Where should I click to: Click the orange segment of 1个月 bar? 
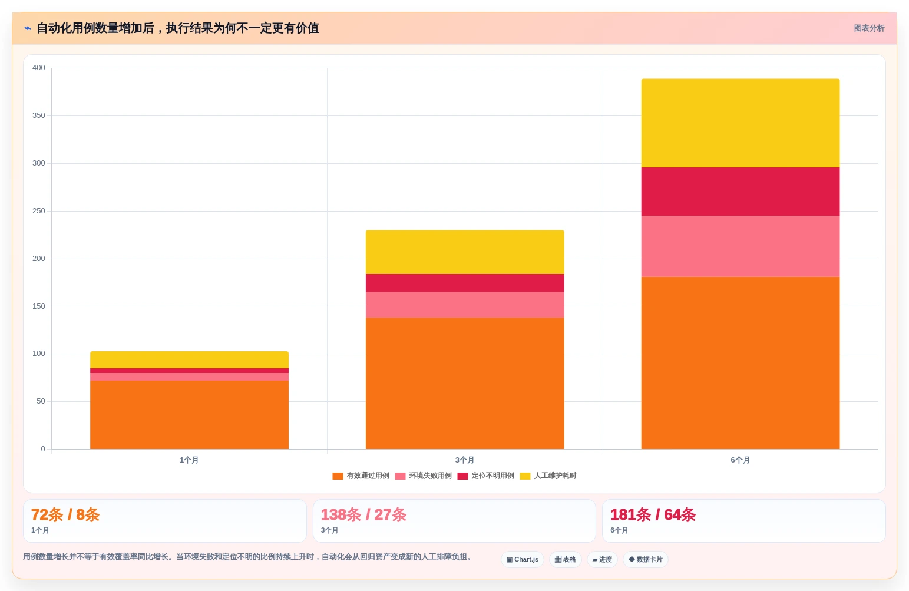(189, 415)
